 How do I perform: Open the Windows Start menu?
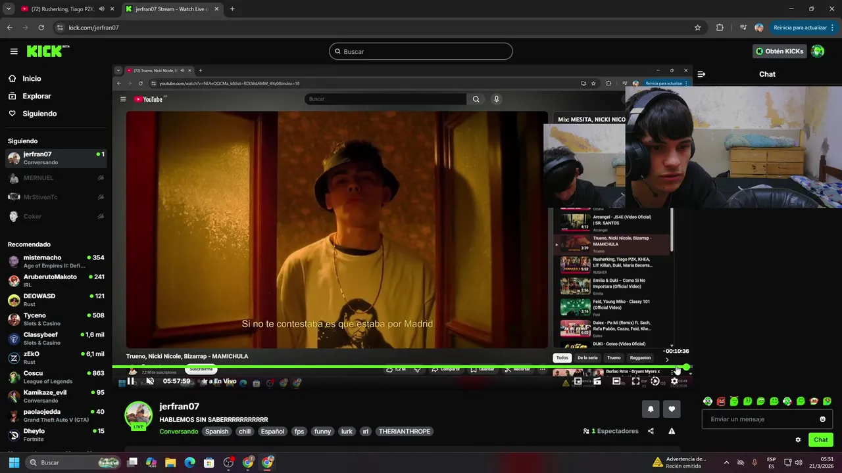click(14, 462)
